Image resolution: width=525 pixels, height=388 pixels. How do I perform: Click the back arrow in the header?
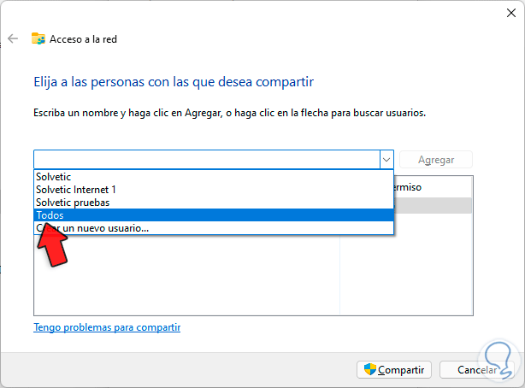[x=13, y=38]
